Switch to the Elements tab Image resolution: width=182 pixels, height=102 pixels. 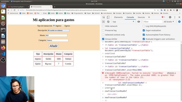click(x=118, y=17)
